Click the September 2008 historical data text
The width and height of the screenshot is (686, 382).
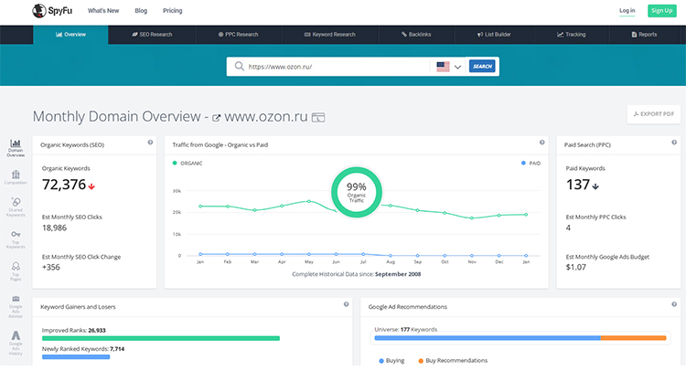tap(398, 274)
